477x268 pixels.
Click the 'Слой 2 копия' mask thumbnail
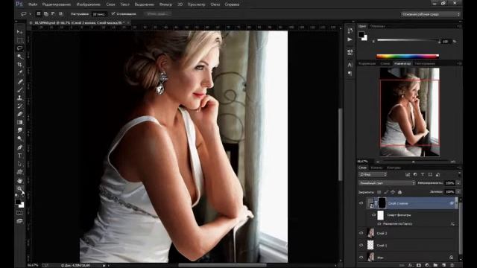(x=382, y=203)
